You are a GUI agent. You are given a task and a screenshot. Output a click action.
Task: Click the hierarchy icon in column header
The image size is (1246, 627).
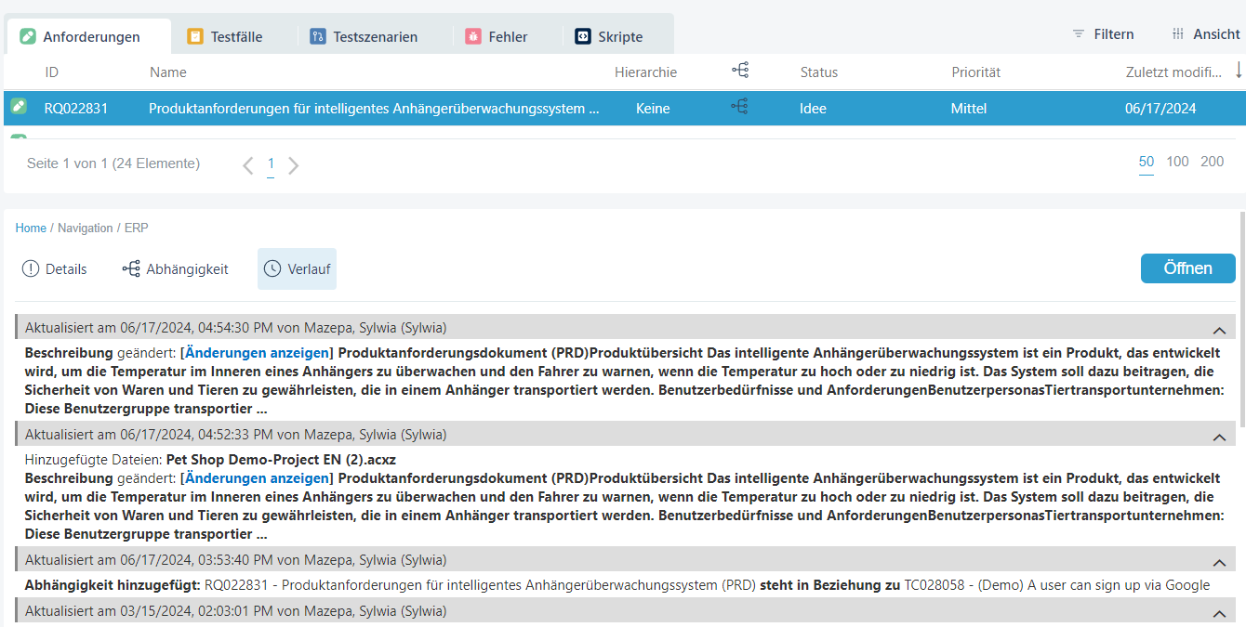click(739, 71)
